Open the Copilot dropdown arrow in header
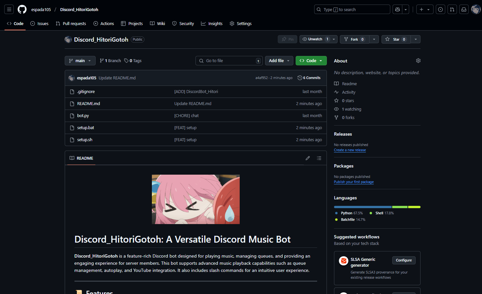The image size is (482, 294). pyautogui.click(x=406, y=9)
